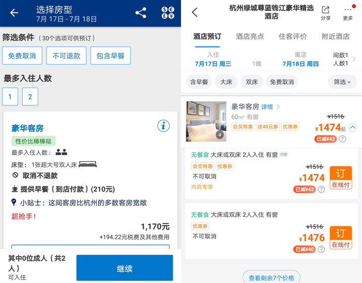This screenshot has height=283, width=362.
Task: Switch to the 住客评价 tab
Action: point(292,37)
